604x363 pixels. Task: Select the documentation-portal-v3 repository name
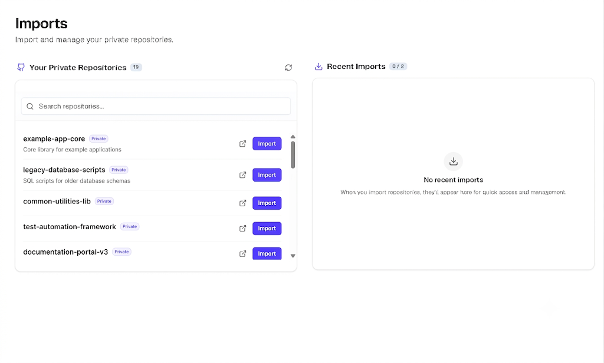click(x=65, y=252)
